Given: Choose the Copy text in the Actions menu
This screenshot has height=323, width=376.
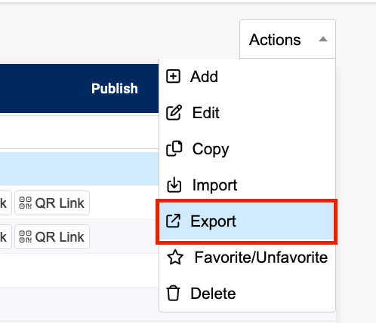Looking at the screenshot, I should (x=211, y=149).
